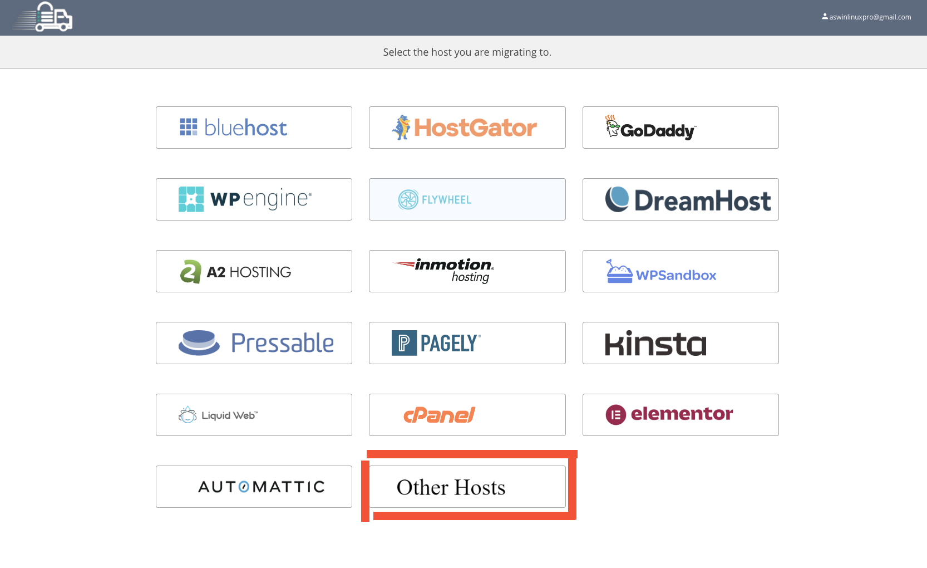The image size is (927, 568).
Task: Choose the HostGator host option
Action: click(467, 128)
